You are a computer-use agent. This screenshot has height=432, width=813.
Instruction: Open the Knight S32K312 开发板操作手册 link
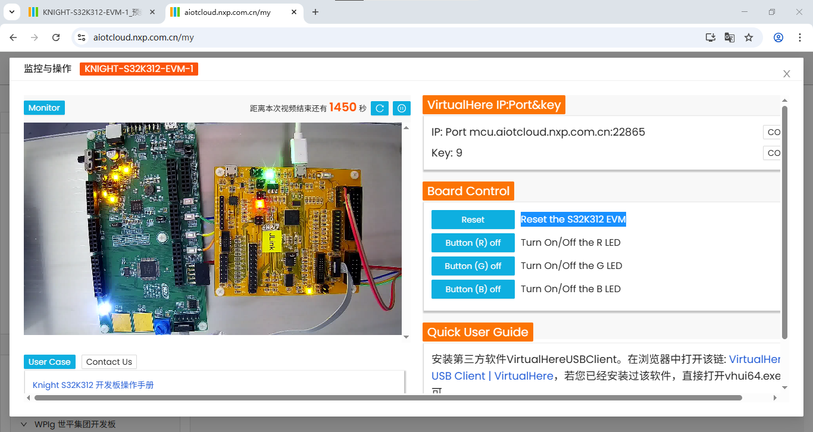[x=93, y=385]
